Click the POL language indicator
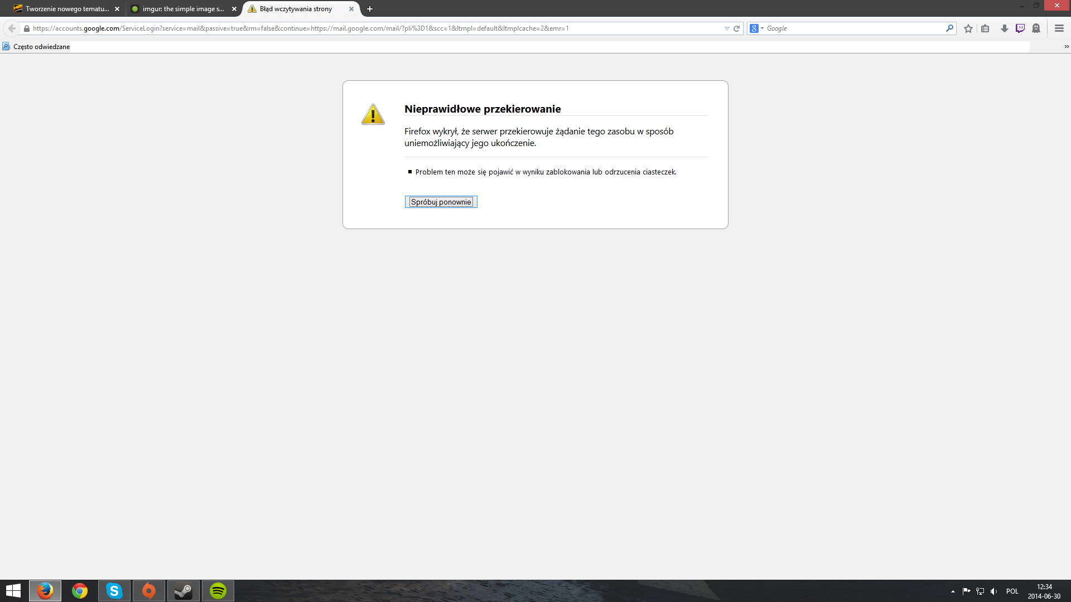Viewport: 1071px width, 602px height. click(1012, 591)
